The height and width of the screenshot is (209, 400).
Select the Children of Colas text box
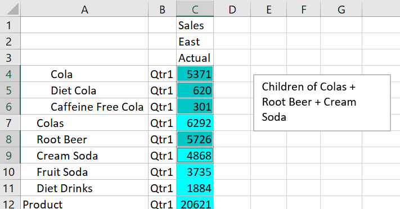pyautogui.click(x=322, y=103)
